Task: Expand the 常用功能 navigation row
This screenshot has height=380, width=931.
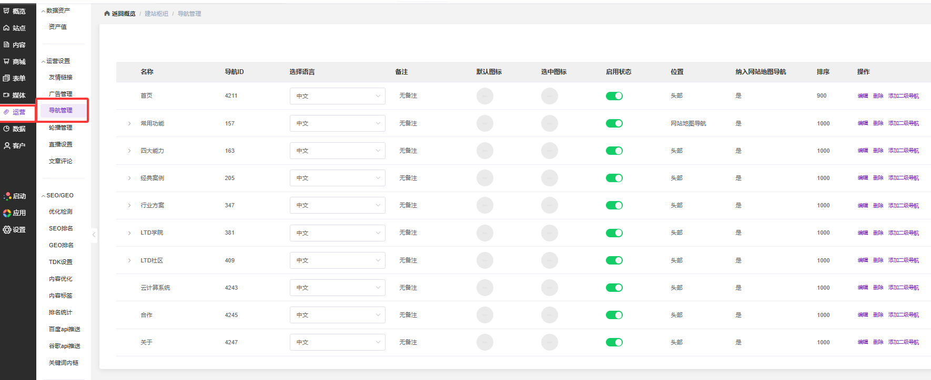Action: [x=129, y=123]
